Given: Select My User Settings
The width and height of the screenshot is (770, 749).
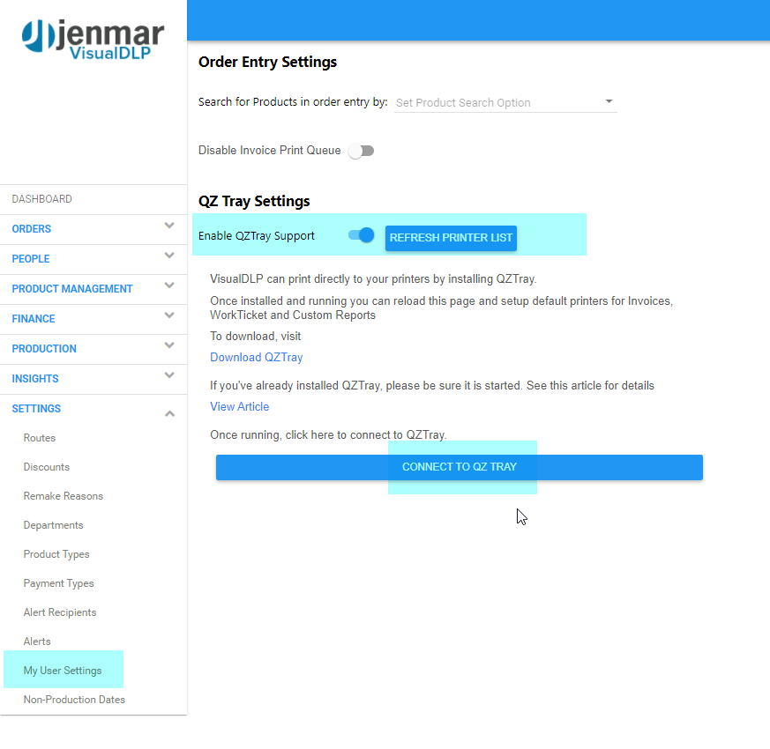Looking at the screenshot, I should pyautogui.click(x=63, y=671).
